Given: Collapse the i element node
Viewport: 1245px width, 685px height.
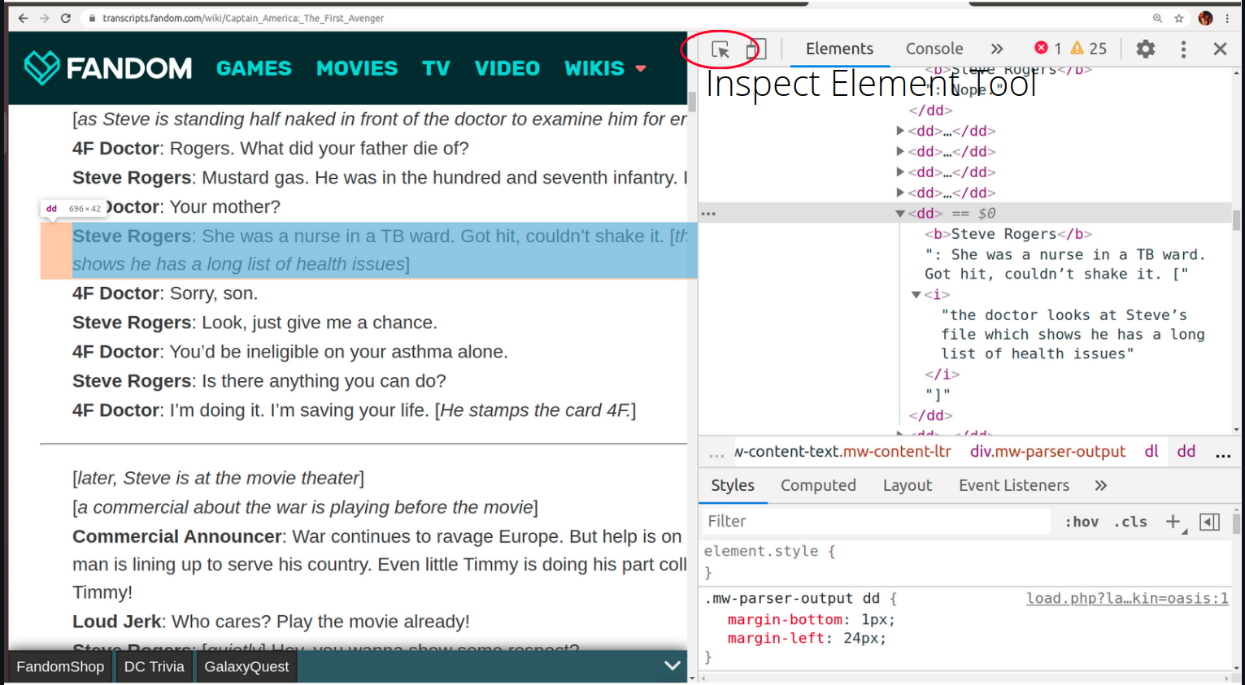Looking at the screenshot, I should [916, 295].
